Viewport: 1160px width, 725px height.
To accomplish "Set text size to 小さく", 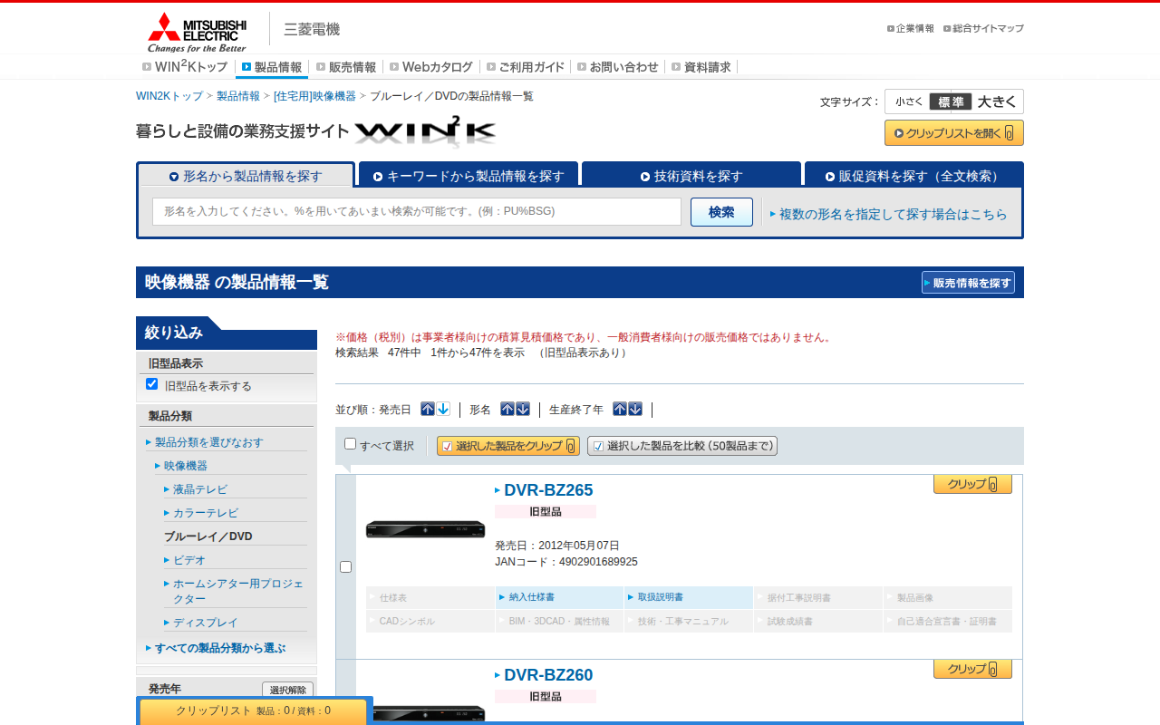I will (x=909, y=101).
